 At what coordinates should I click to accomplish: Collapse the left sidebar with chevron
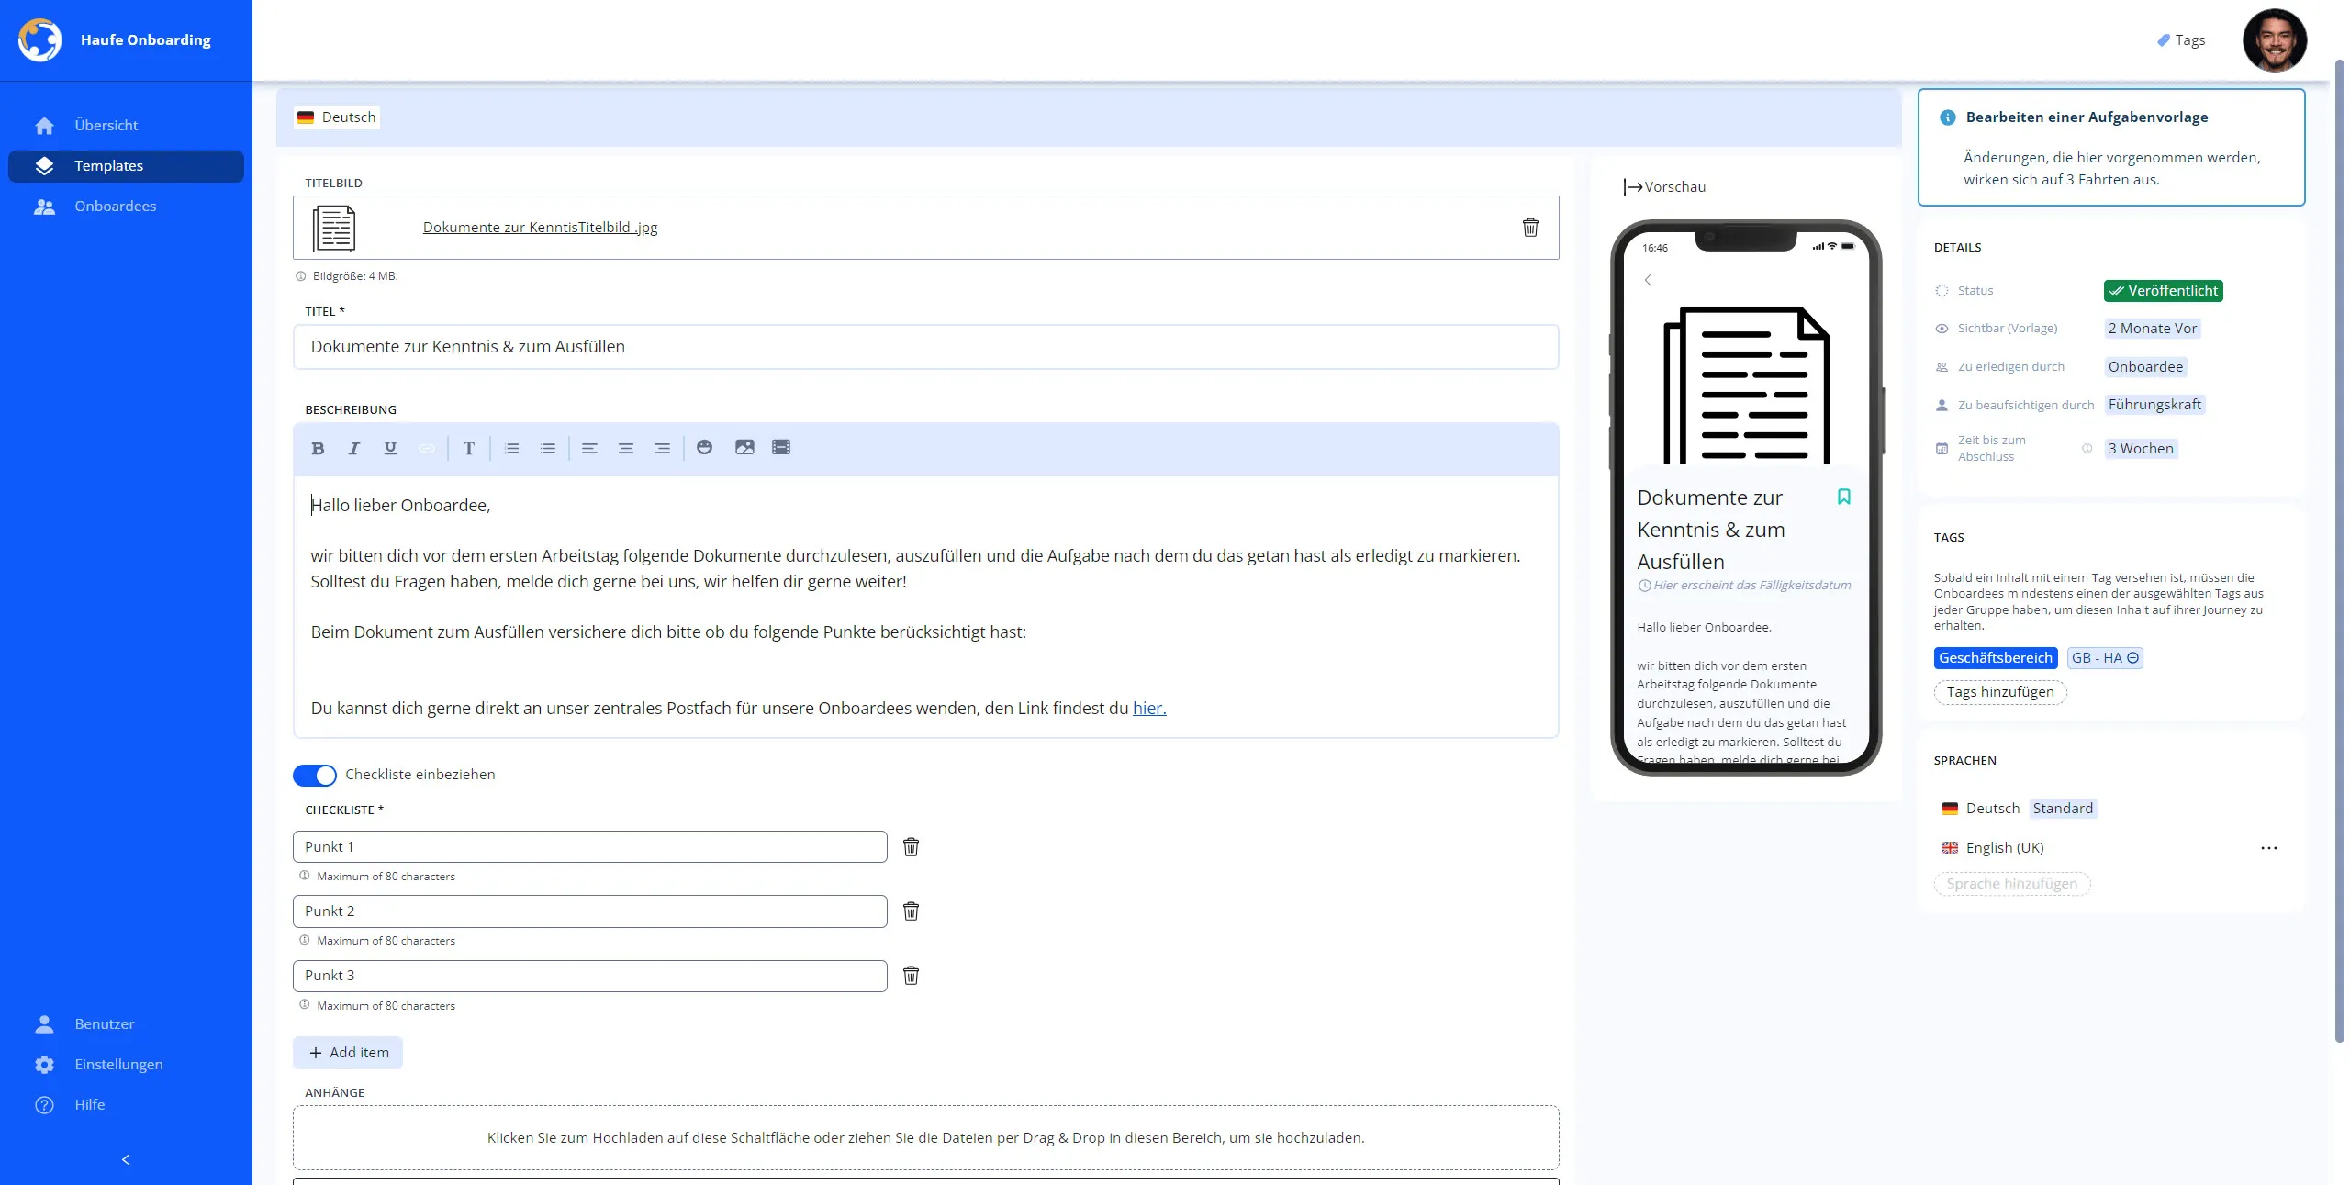(126, 1160)
